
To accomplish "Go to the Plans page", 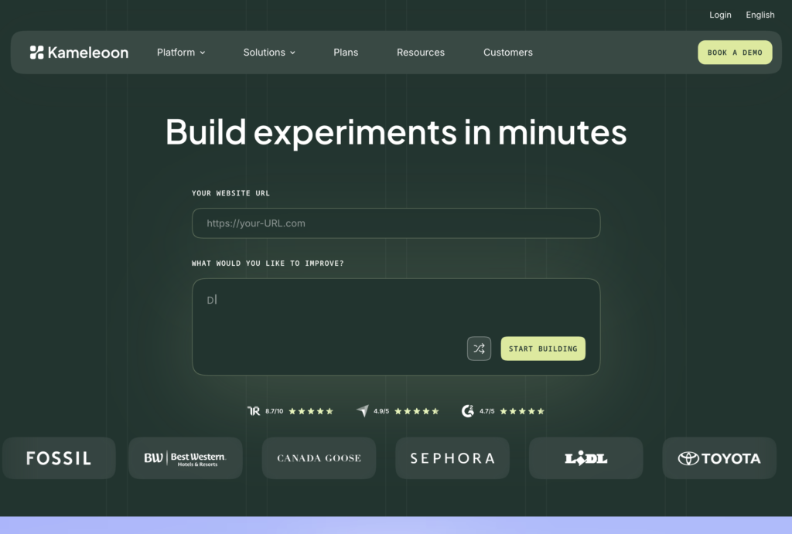I will click(346, 53).
